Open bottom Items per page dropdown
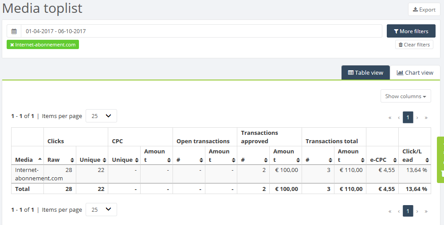Viewport: 444px width, 225px height. 101,210
